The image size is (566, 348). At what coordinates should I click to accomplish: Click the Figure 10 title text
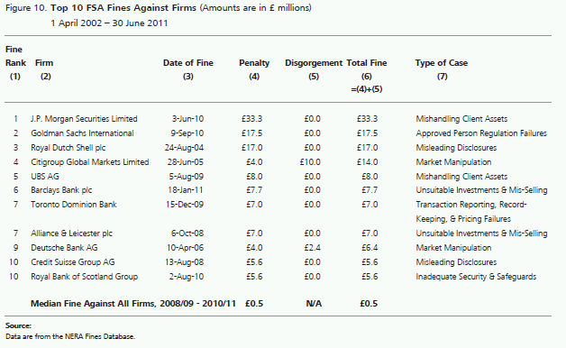click(159, 7)
